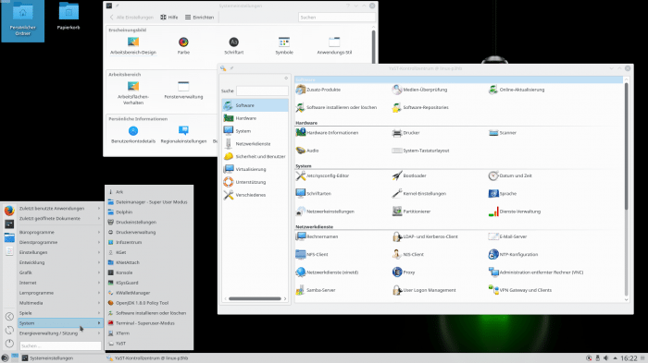
Task: Select Netzwerkdienste category in YaST sidebar
Action: [255, 143]
